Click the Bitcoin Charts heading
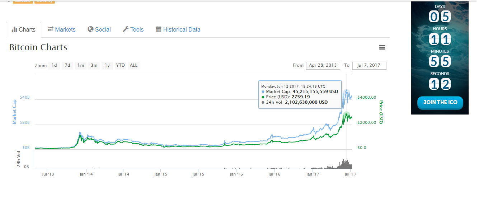Screen dimensions: 488x224 [x=38, y=47]
